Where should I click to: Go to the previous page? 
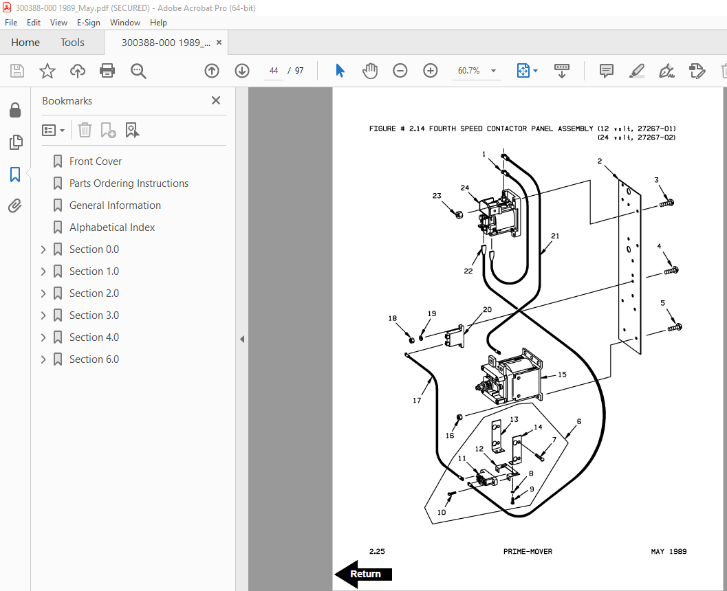tap(212, 71)
